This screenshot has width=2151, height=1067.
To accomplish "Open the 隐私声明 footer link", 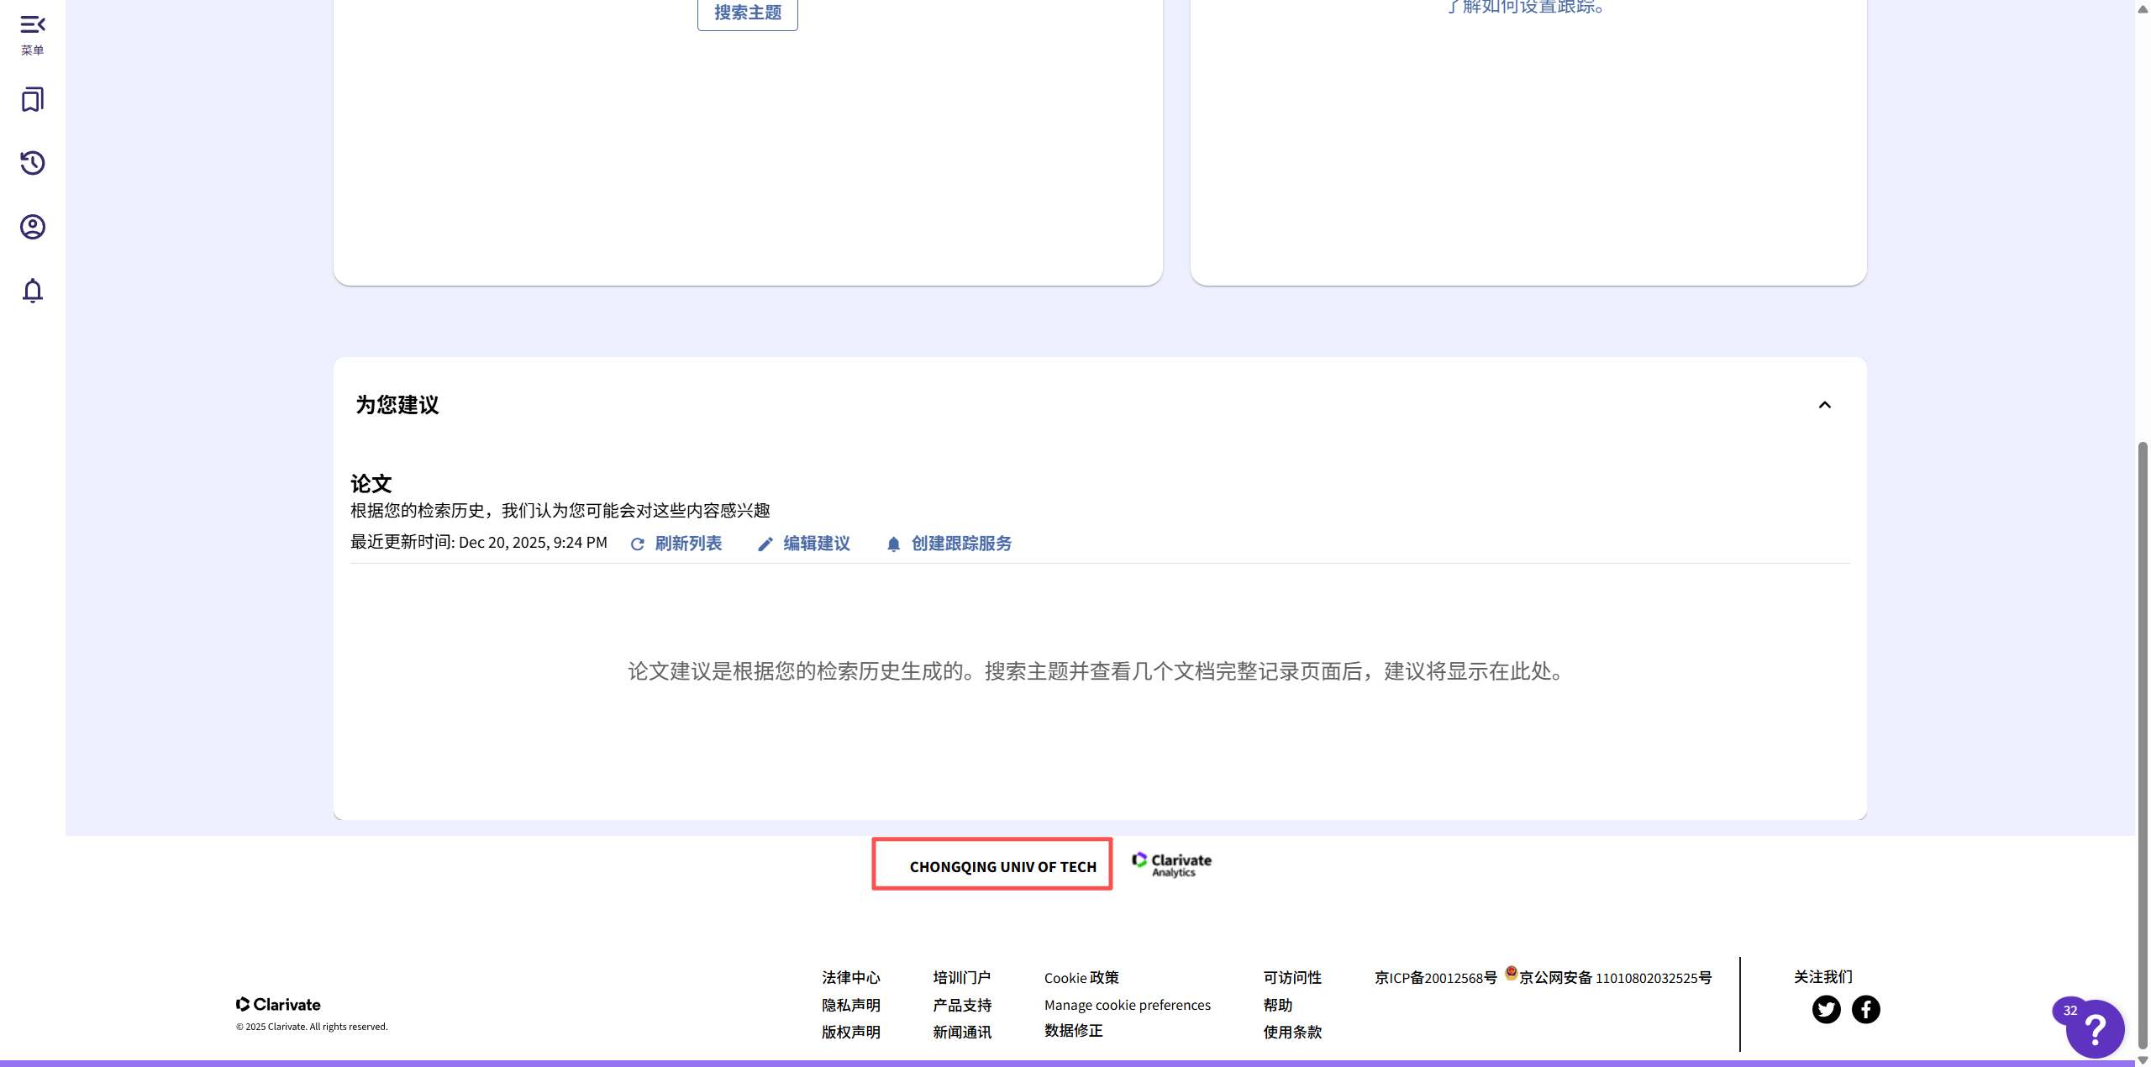I will [x=850, y=1005].
